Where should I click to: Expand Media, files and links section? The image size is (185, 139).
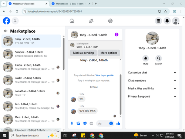pyautogui.click(x=152, y=89)
